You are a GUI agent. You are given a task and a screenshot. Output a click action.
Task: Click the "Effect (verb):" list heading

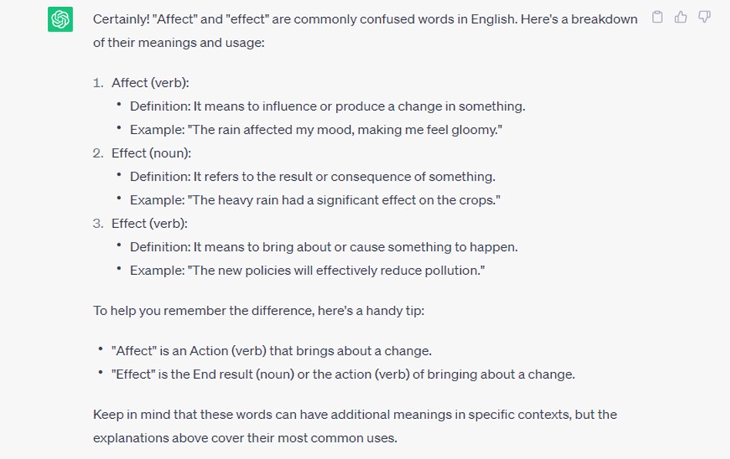click(x=150, y=223)
